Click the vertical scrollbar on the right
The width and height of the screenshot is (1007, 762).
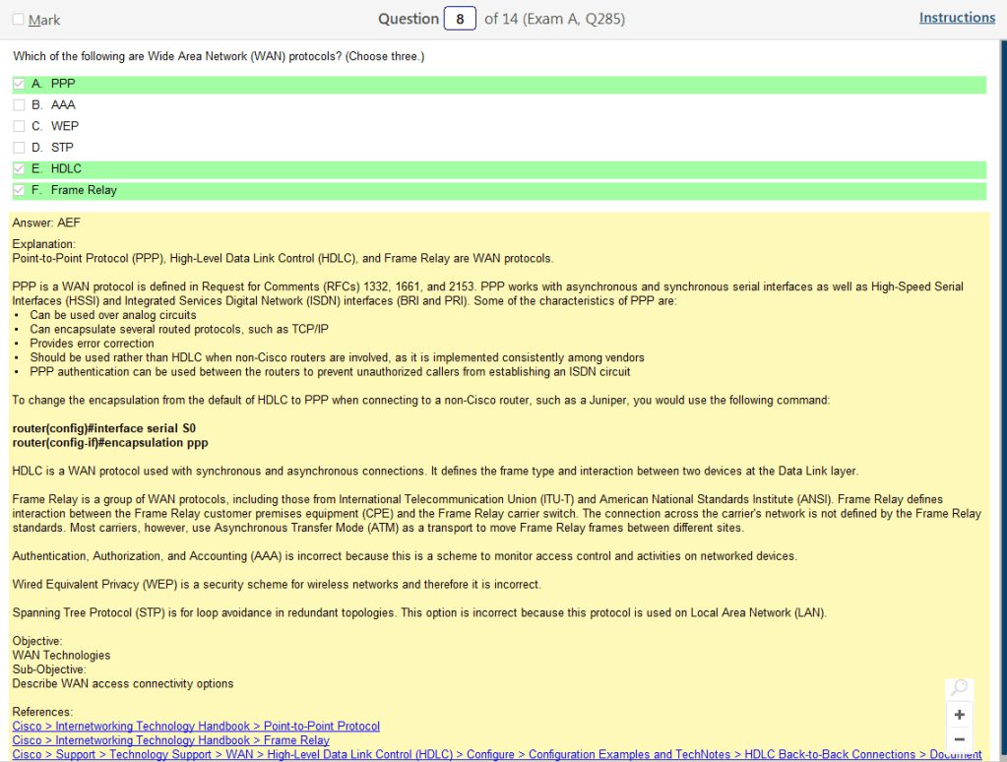[x=1002, y=394]
